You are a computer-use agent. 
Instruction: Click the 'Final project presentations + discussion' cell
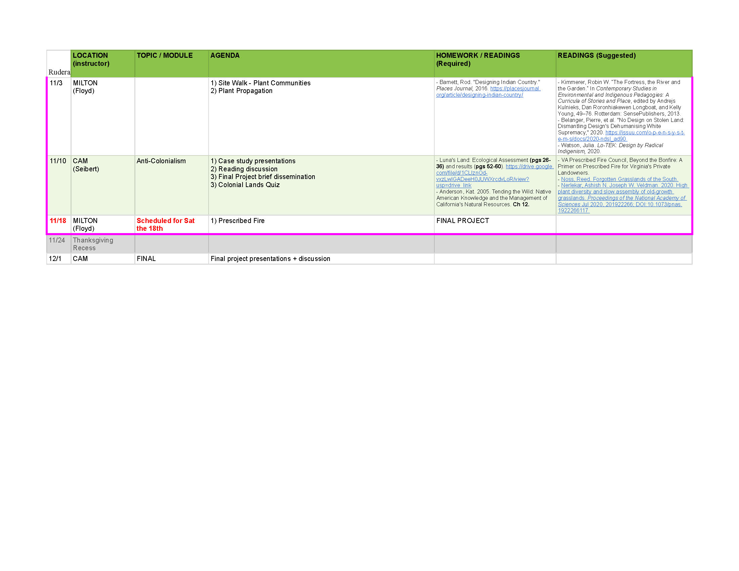click(x=270, y=259)
